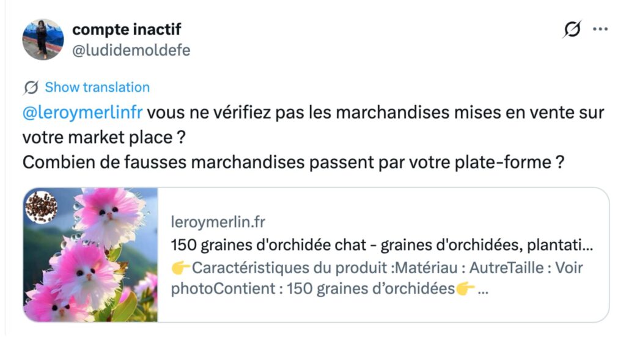Click the translation icon beside Show translation
This screenshot has height=352, width=626.
[x=30, y=87]
